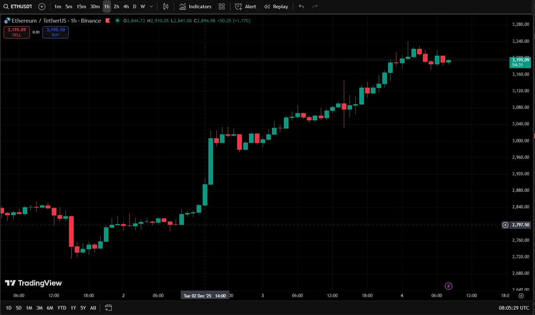This screenshot has height=315, width=535.
Task: Open the candlestick chart type selector
Action: [x=166, y=6]
